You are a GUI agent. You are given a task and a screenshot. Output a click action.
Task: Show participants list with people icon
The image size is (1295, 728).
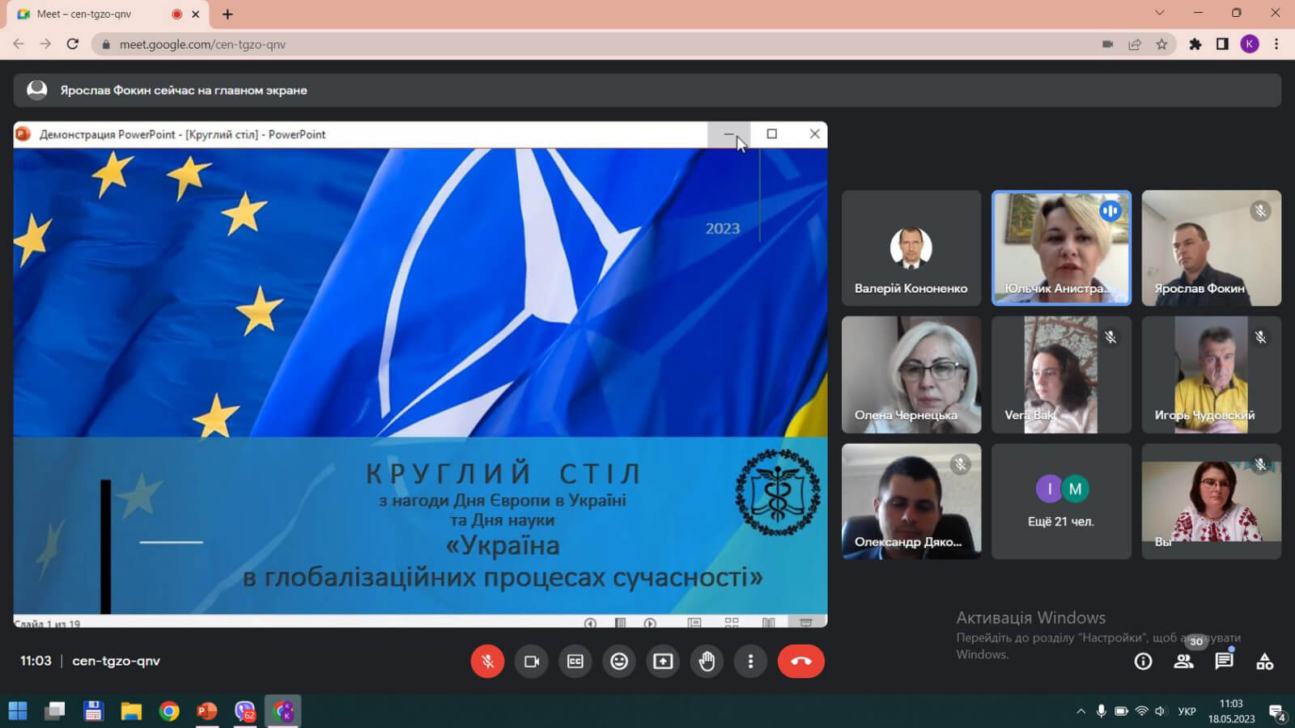(x=1183, y=662)
